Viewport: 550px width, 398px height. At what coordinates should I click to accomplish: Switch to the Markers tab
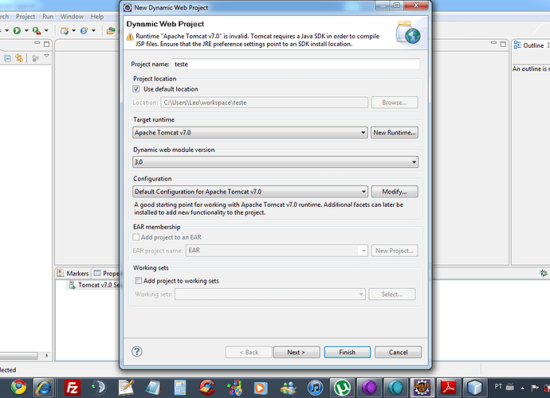pyautogui.click(x=73, y=273)
